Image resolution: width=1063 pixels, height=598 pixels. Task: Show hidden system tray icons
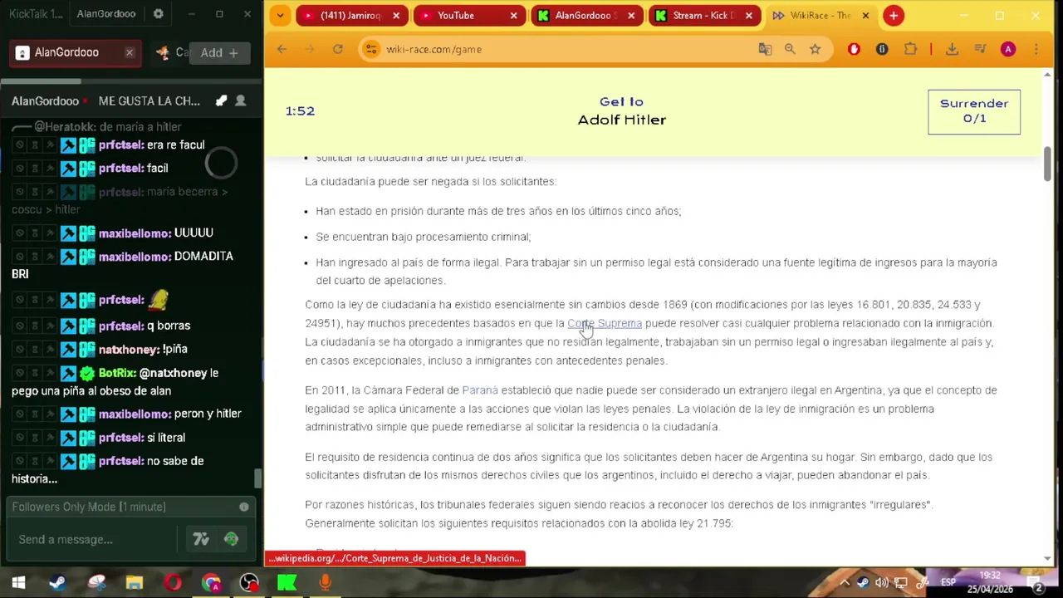point(845,582)
